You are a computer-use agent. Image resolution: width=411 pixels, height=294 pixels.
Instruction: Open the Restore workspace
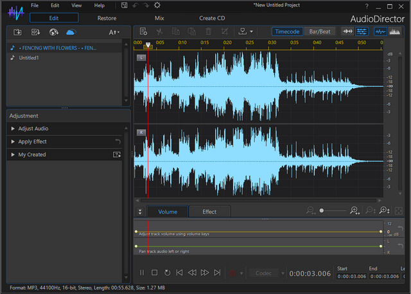pyautogui.click(x=107, y=18)
